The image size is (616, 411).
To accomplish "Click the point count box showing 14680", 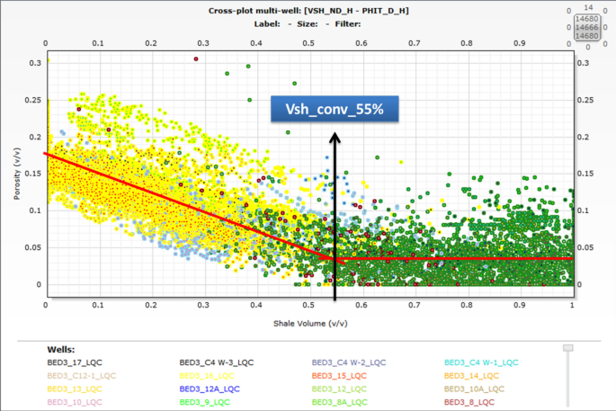I will point(586,27).
